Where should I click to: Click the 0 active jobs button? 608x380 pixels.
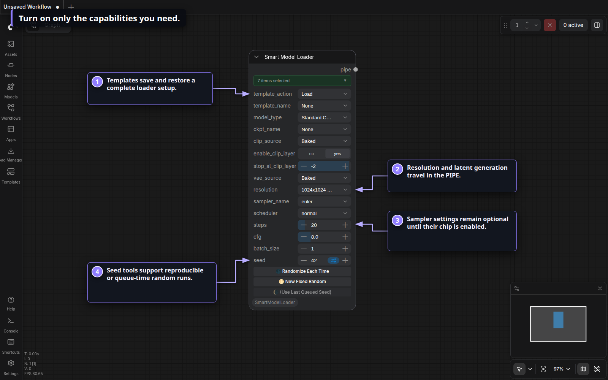[573, 25]
